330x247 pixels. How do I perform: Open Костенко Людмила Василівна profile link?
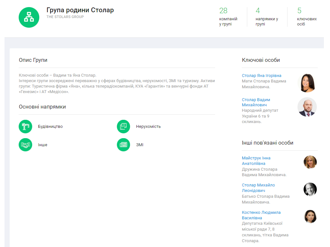point(261,215)
